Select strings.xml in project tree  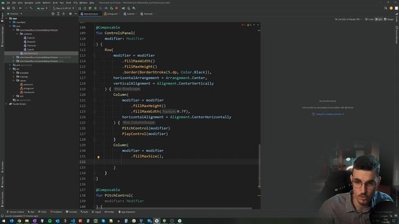click(x=27, y=88)
